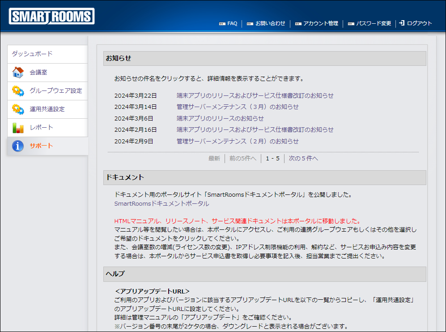Go to 次の５件へ in pagination
Screen dimensions: 446x332
pos(303,158)
